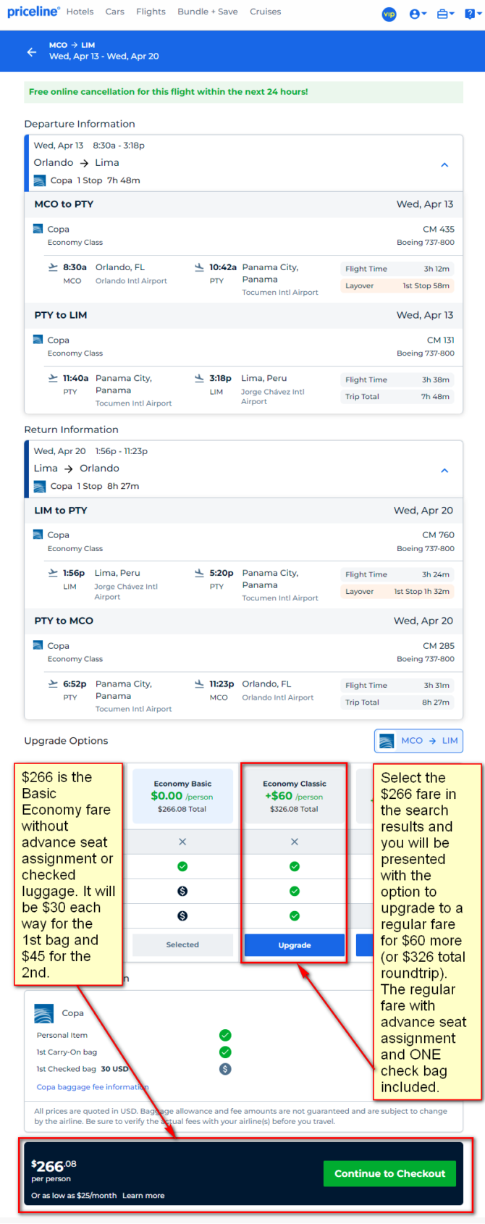The height and width of the screenshot is (1224, 485).
Task: Select the MCO to LIM upgrade tab
Action: pos(418,740)
